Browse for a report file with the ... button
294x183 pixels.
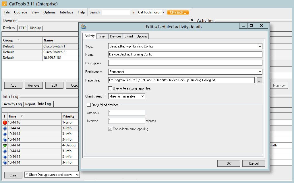click(259, 80)
